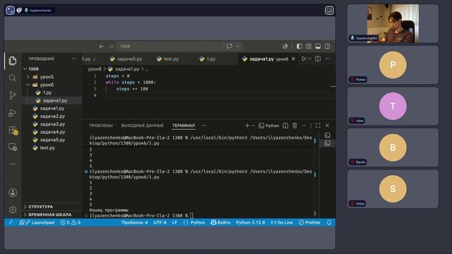Toggle the bottom panel visibility

(x=318, y=47)
